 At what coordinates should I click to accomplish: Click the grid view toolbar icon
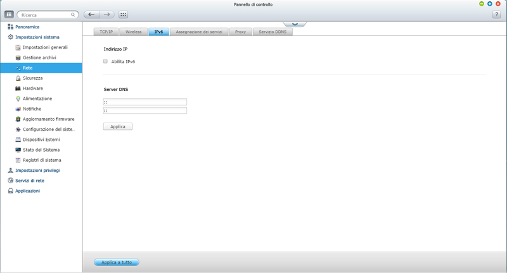(x=123, y=15)
